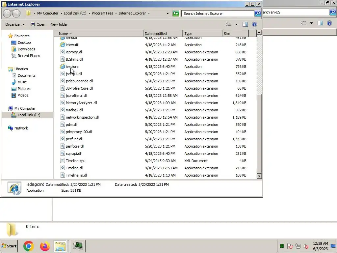This screenshot has width=337, height=253.
Task: Click the preview pane toggle icon
Action: (245, 24)
